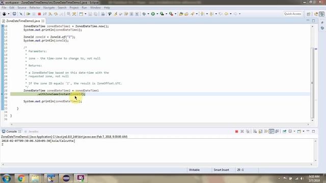Click the red Terminate button in main toolbar

click(39, 14)
